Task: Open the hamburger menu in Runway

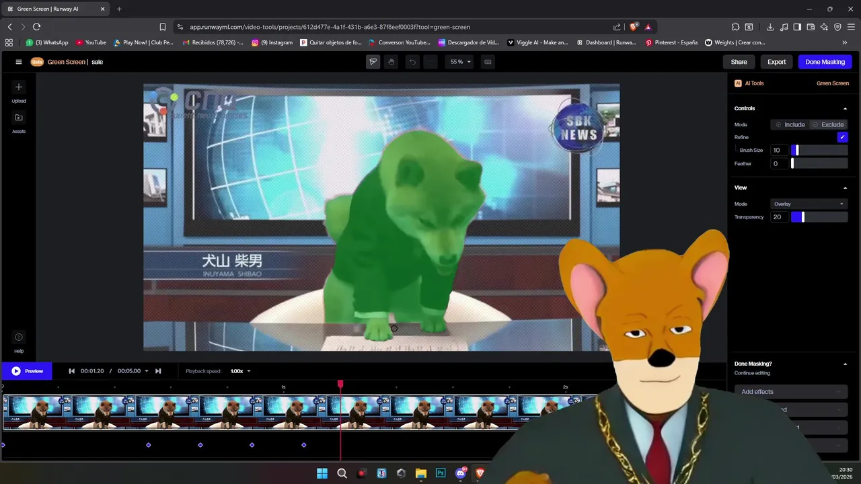Action: pos(19,62)
